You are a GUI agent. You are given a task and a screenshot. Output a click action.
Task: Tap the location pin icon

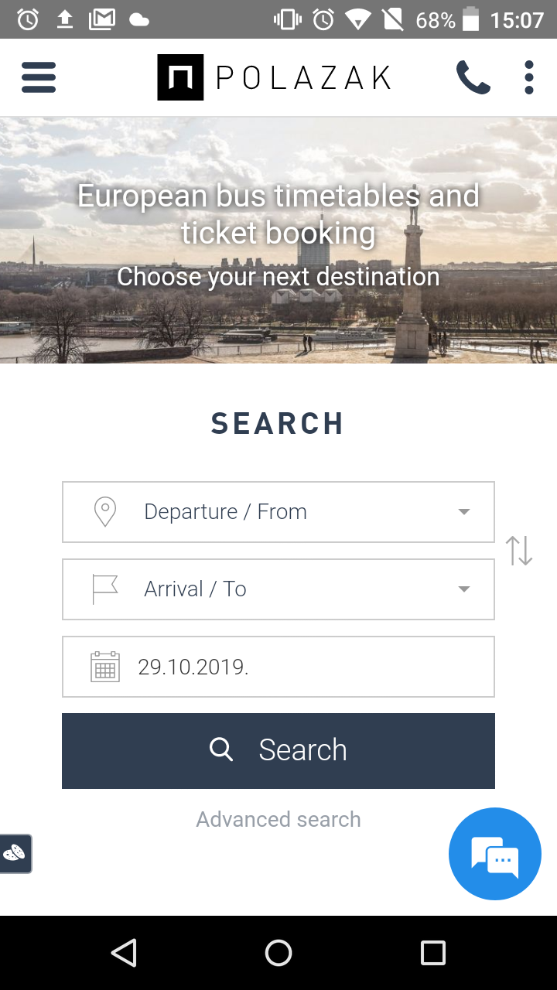[104, 512]
